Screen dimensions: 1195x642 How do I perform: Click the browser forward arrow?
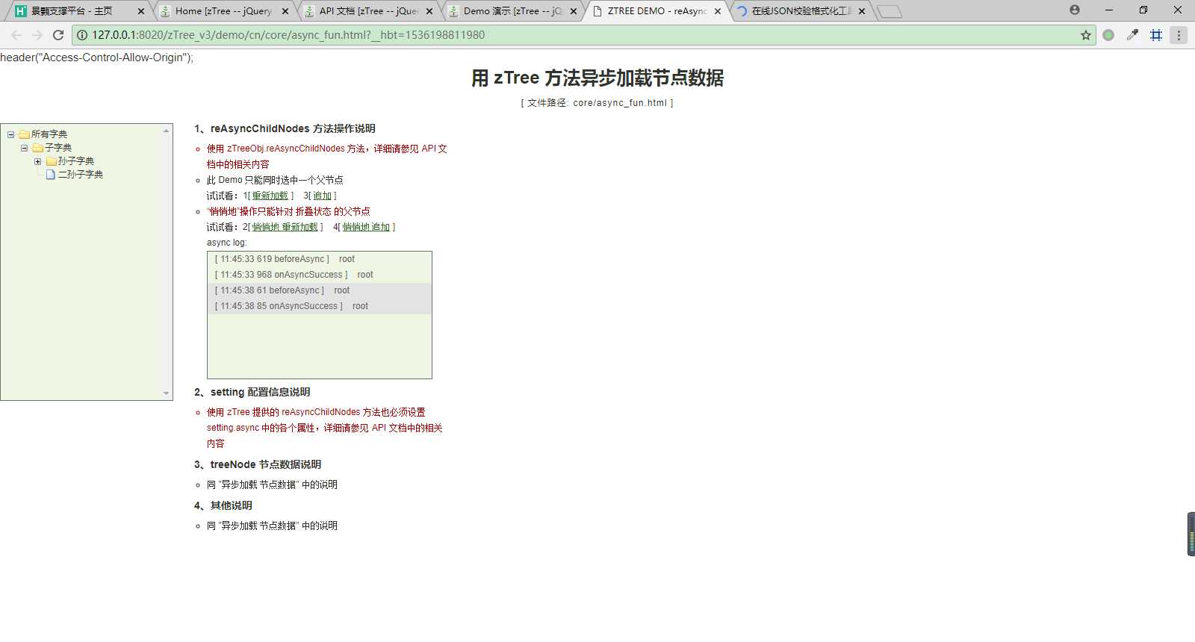click(x=37, y=35)
